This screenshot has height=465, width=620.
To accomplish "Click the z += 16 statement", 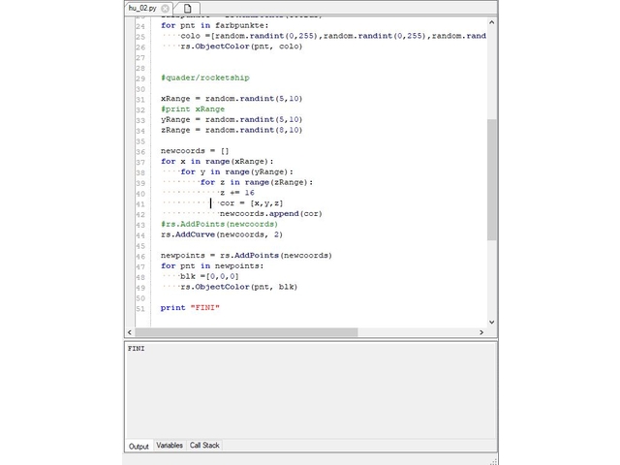I will coord(237,193).
